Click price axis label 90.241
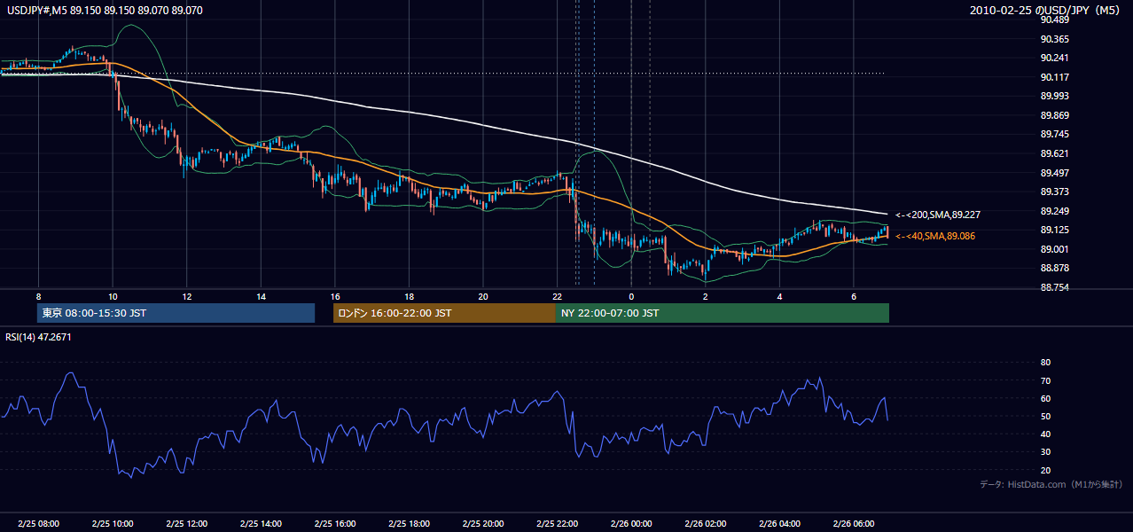Screen dimensions: 1133x532 click(x=1054, y=59)
